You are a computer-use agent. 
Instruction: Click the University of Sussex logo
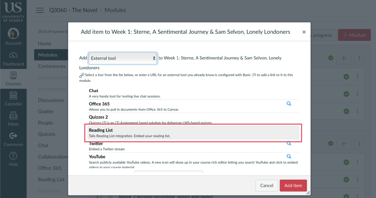13,11
